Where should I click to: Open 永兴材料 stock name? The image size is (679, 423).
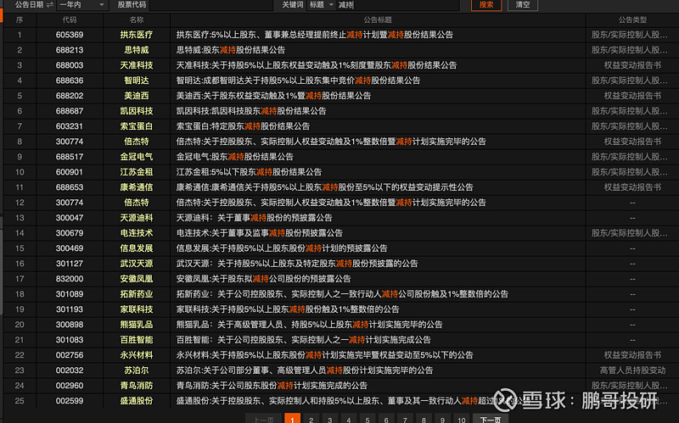(x=137, y=355)
